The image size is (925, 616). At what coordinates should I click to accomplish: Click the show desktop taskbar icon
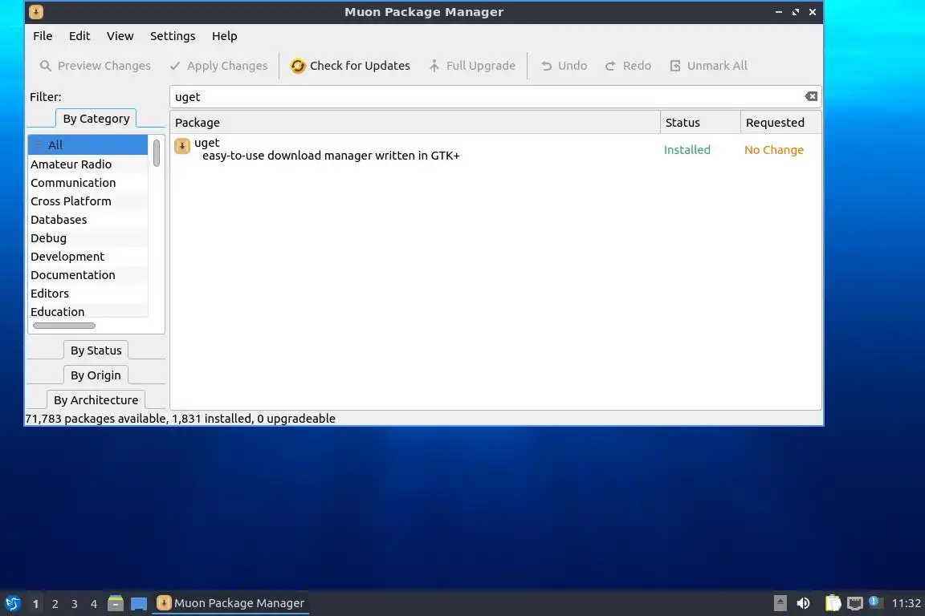pos(139,604)
